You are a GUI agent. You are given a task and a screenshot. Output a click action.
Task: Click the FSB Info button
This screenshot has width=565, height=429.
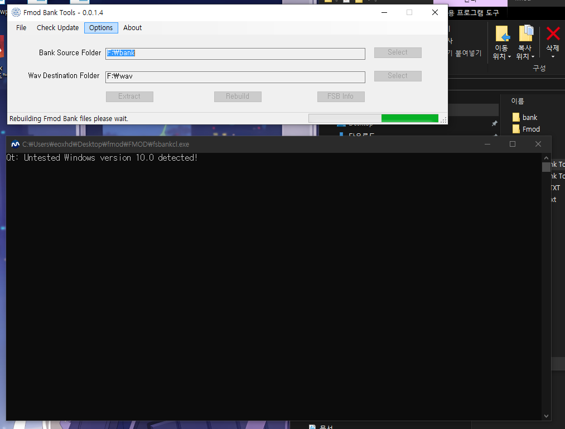(341, 97)
